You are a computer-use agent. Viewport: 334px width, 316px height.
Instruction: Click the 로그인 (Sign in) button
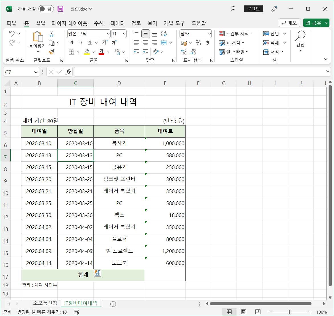[253, 9]
